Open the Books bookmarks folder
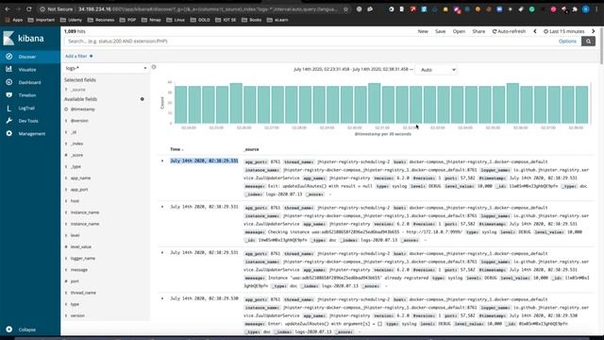This screenshot has height=340, width=604. point(252,20)
